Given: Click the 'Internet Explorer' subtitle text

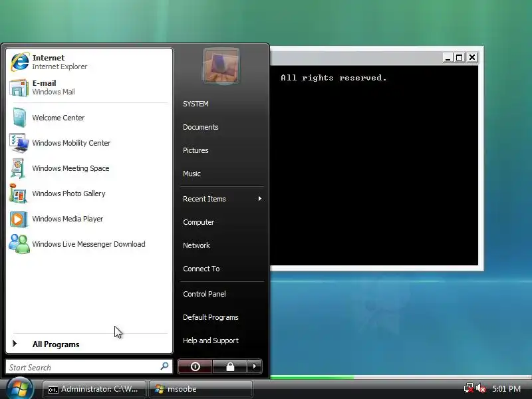Looking at the screenshot, I should (60, 66).
